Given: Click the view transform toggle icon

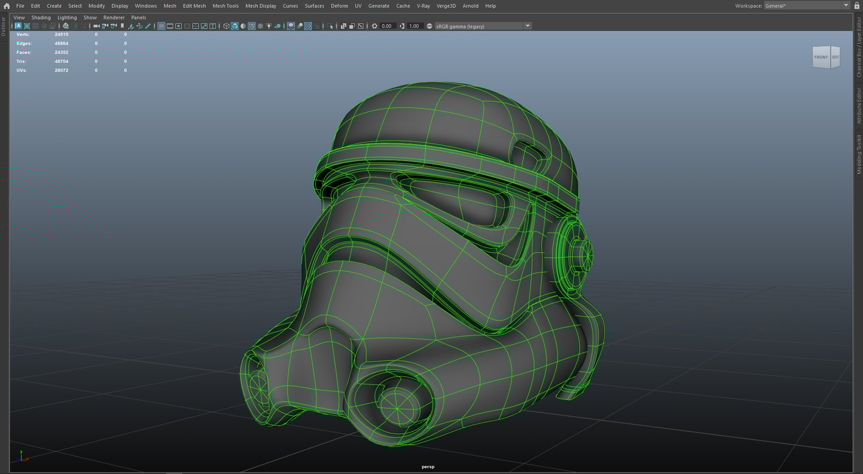Looking at the screenshot, I should pyautogui.click(x=429, y=26).
